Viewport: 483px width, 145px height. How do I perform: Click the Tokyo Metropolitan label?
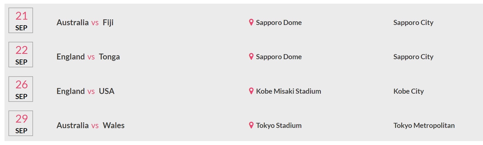(x=424, y=126)
